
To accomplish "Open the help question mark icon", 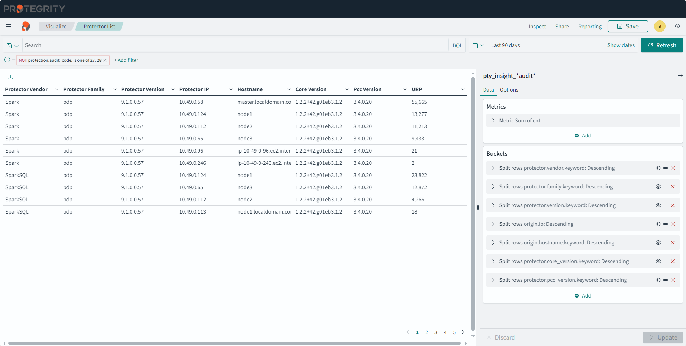I will 677,26.
